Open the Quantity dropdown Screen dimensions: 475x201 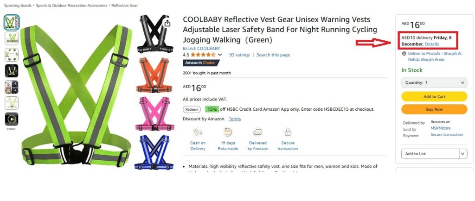coord(434,82)
